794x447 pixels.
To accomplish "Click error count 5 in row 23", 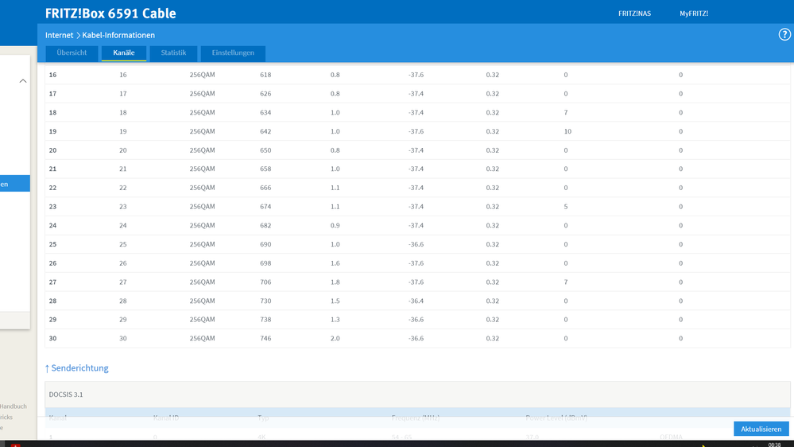I will point(566,207).
